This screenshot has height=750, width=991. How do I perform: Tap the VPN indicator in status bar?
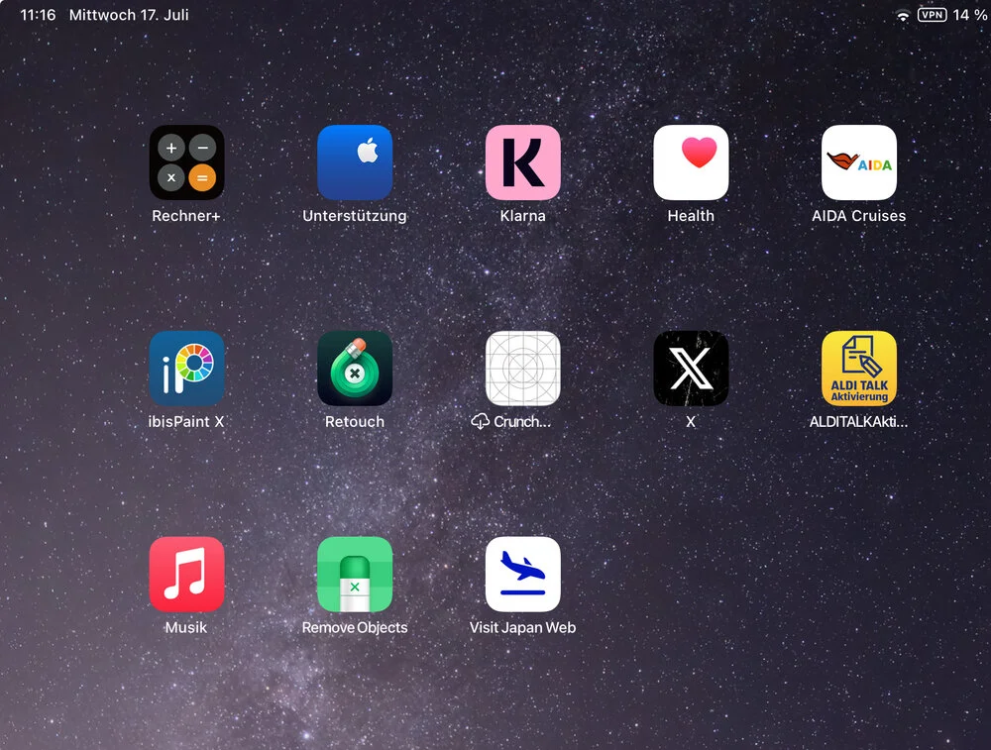pos(932,16)
